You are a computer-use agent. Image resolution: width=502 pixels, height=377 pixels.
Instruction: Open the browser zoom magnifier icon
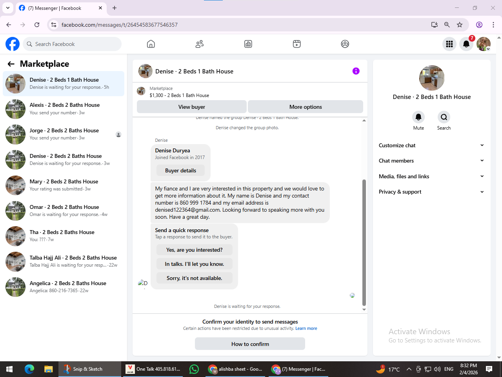click(x=447, y=25)
